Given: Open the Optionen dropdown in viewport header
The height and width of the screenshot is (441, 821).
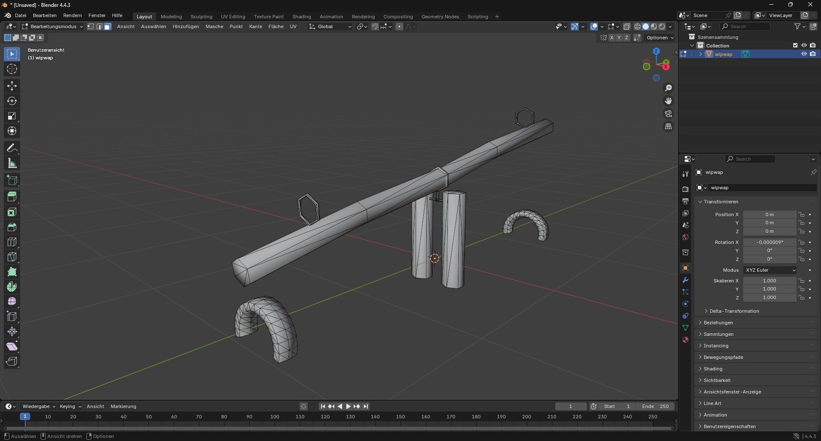Looking at the screenshot, I should 661,38.
